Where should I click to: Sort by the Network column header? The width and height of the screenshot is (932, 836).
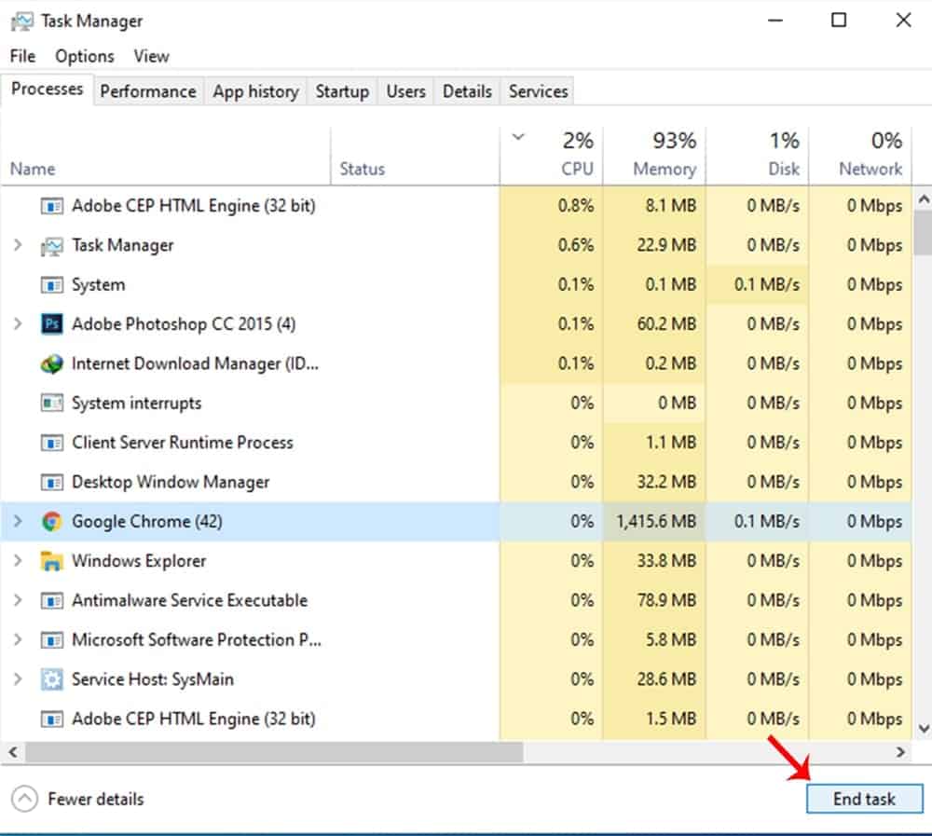pos(860,155)
